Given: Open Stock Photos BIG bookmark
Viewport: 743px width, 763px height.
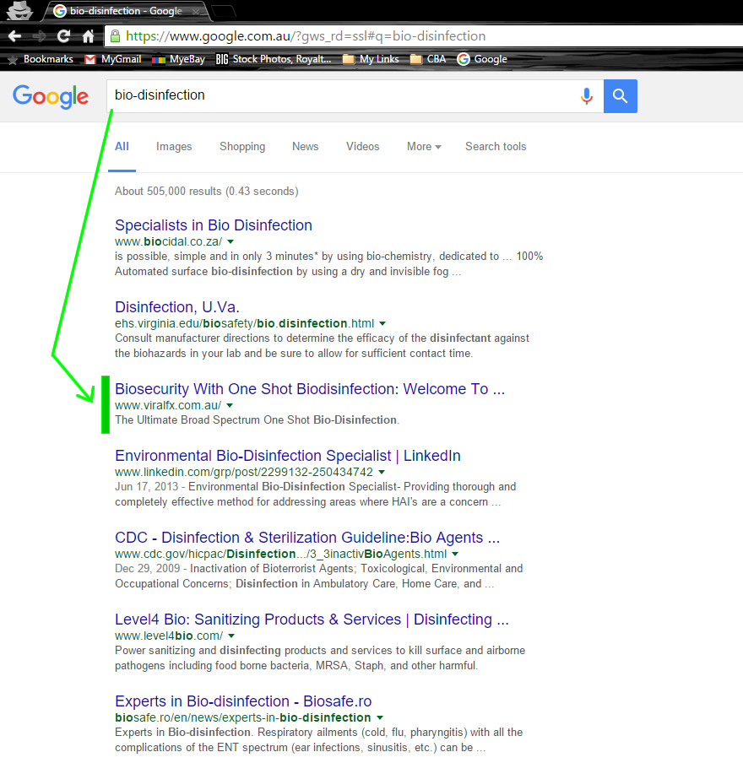Looking at the screenshot, I should pyautogui.click(x=274, y=59).
